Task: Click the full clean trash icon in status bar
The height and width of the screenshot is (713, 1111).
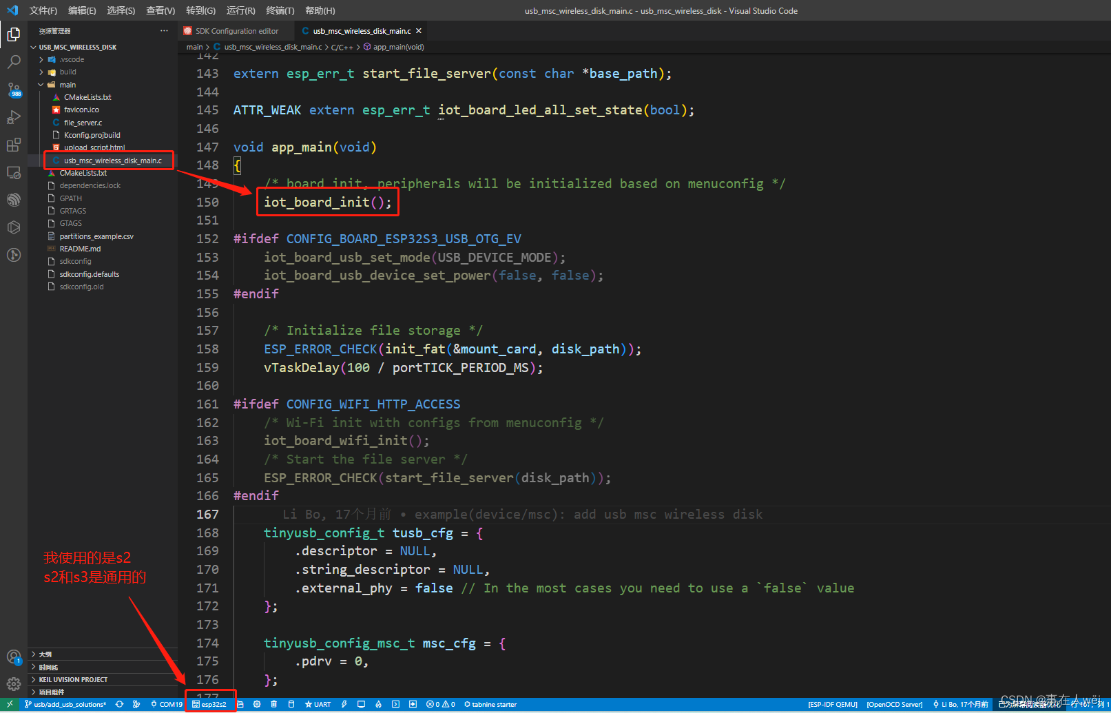Action: click(x=274, y=704)
